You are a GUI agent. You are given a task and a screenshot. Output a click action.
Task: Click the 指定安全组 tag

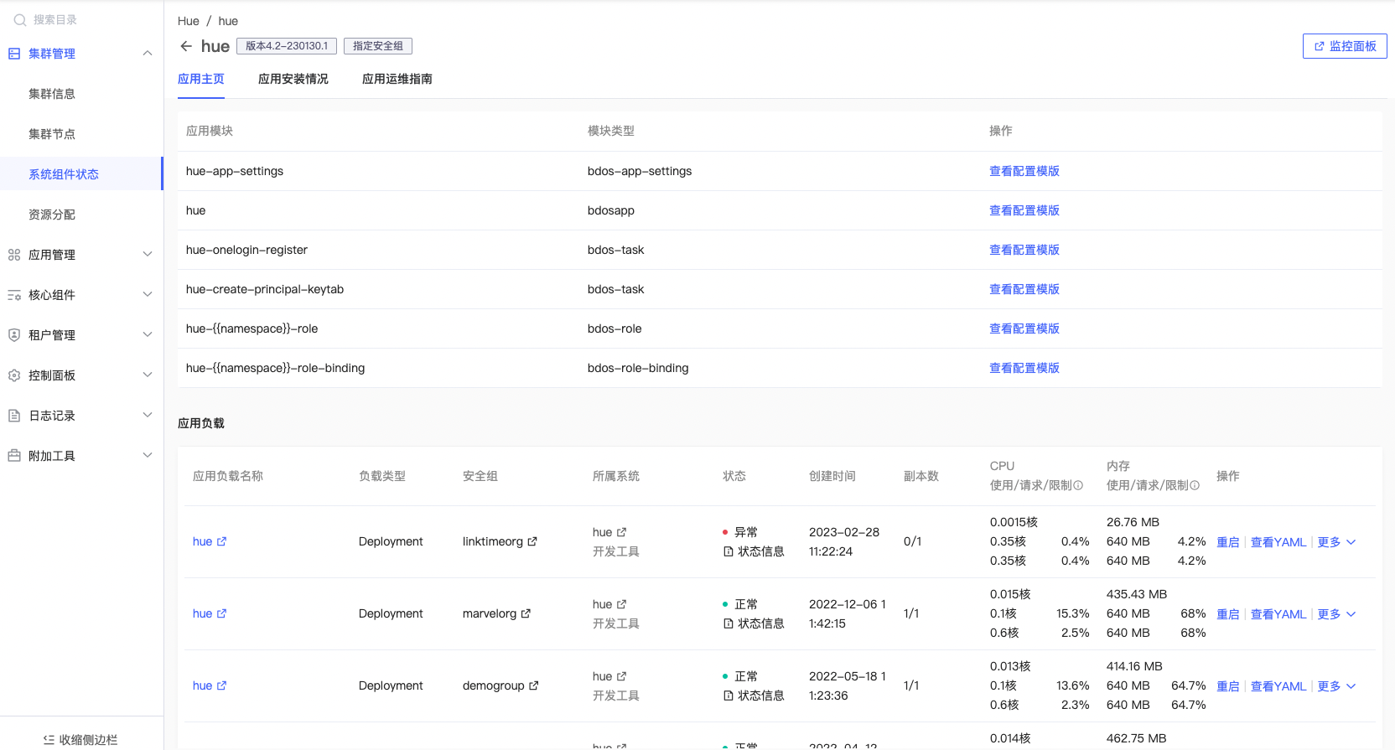click(378, 46)
